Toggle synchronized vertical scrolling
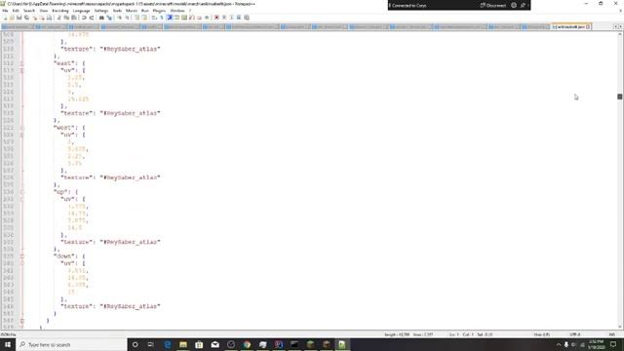 click(136, 18)
